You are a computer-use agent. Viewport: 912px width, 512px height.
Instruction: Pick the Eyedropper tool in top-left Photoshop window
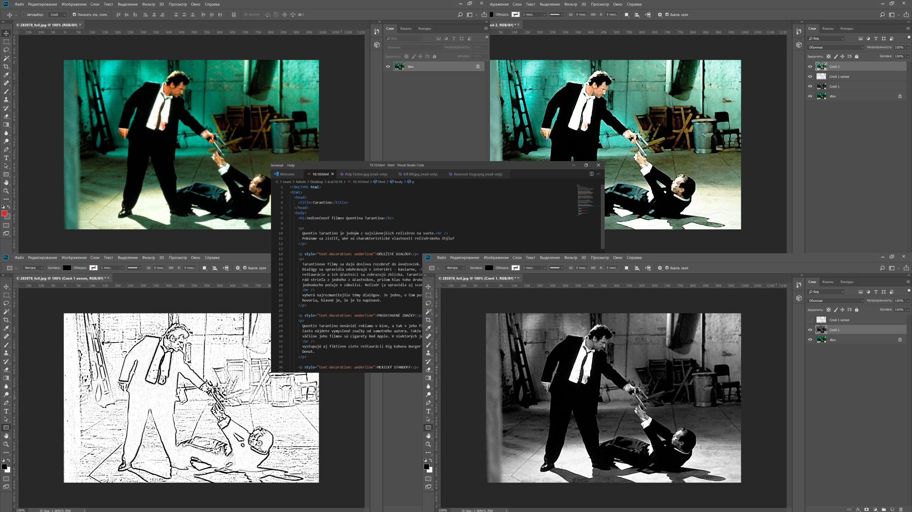click(6, 75)
